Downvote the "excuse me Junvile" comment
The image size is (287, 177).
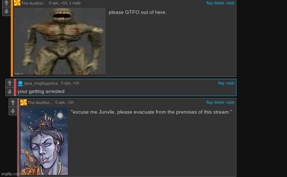pos(13,111)
